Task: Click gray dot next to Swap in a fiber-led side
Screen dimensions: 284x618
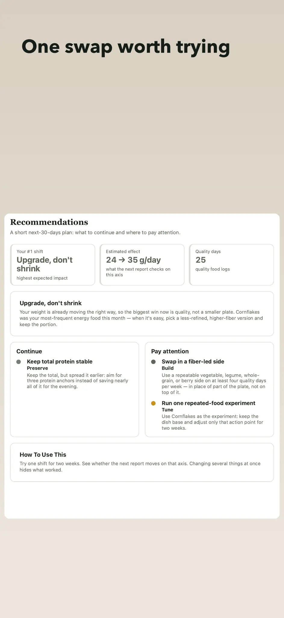Action: [x=153, y=362]
